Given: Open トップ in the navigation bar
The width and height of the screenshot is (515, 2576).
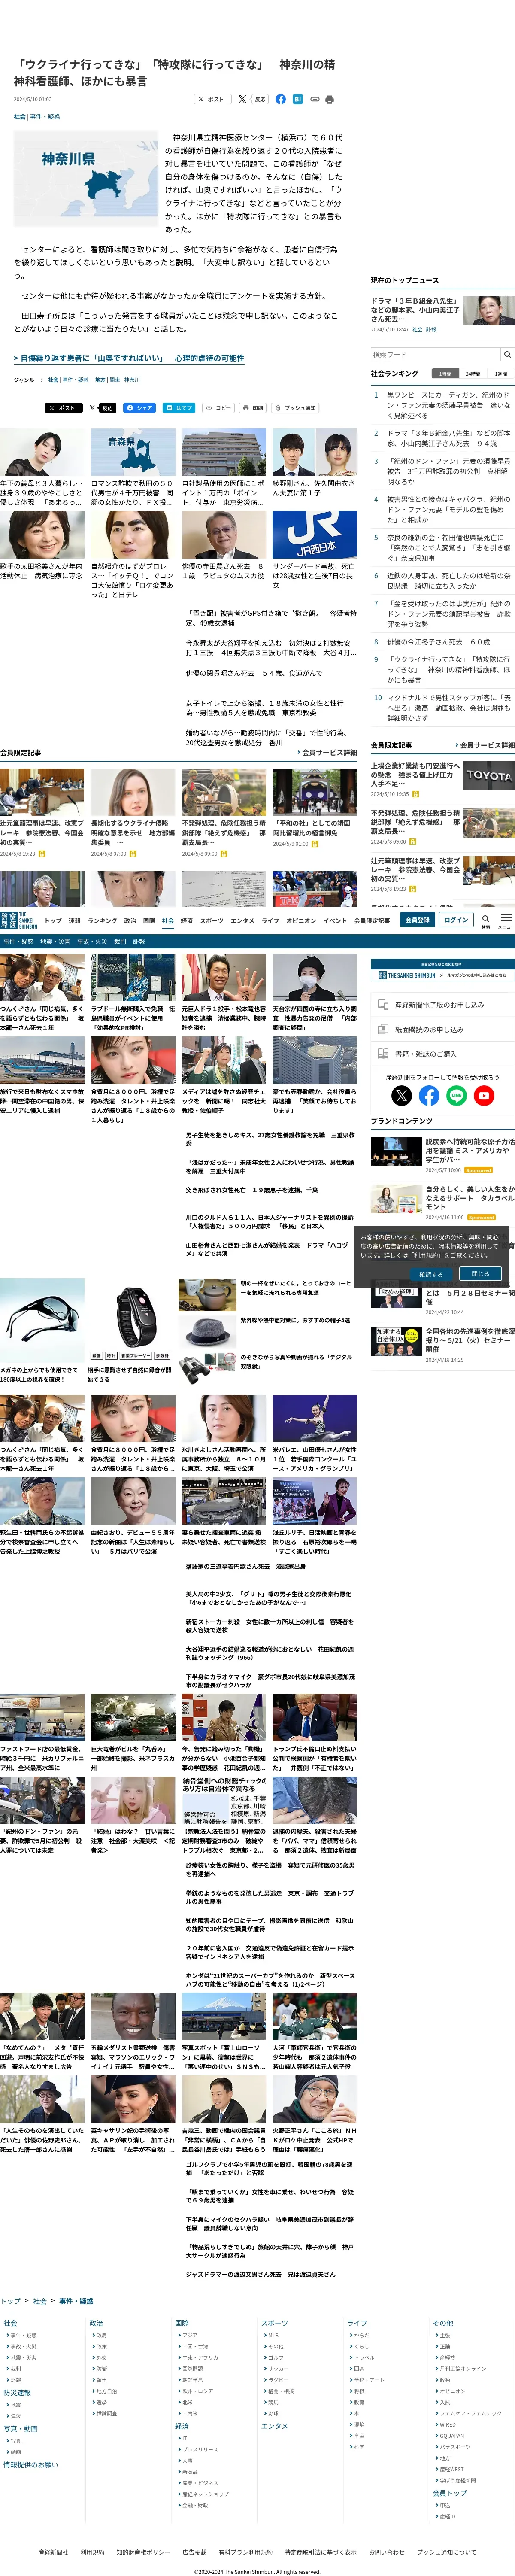Looking at the screenshot, I should coord(53,920).
